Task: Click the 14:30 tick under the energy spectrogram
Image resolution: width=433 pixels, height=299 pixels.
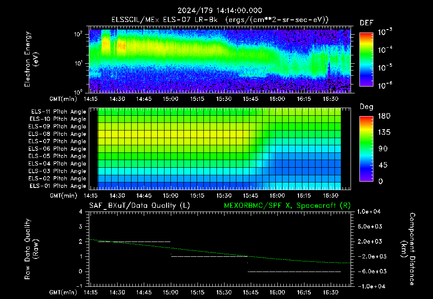Action: (117, 99)
